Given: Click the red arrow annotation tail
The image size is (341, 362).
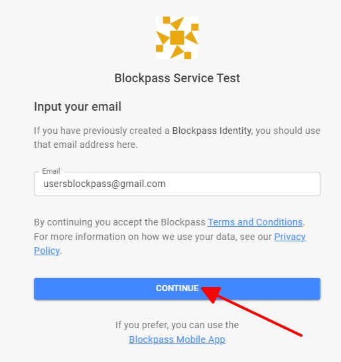Looking at the screenshot, I should 299,334.
